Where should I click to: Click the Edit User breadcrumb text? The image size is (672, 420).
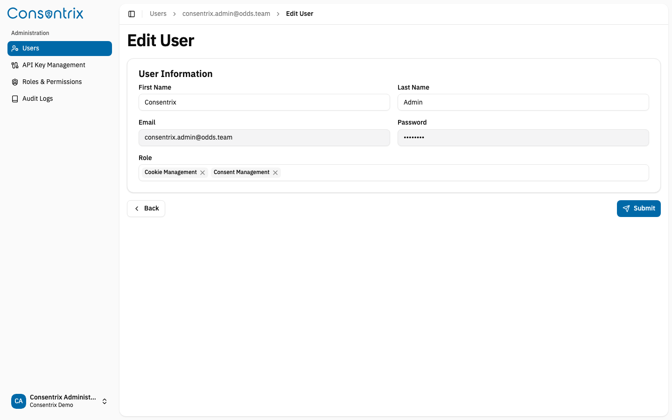tap(300, 14)
